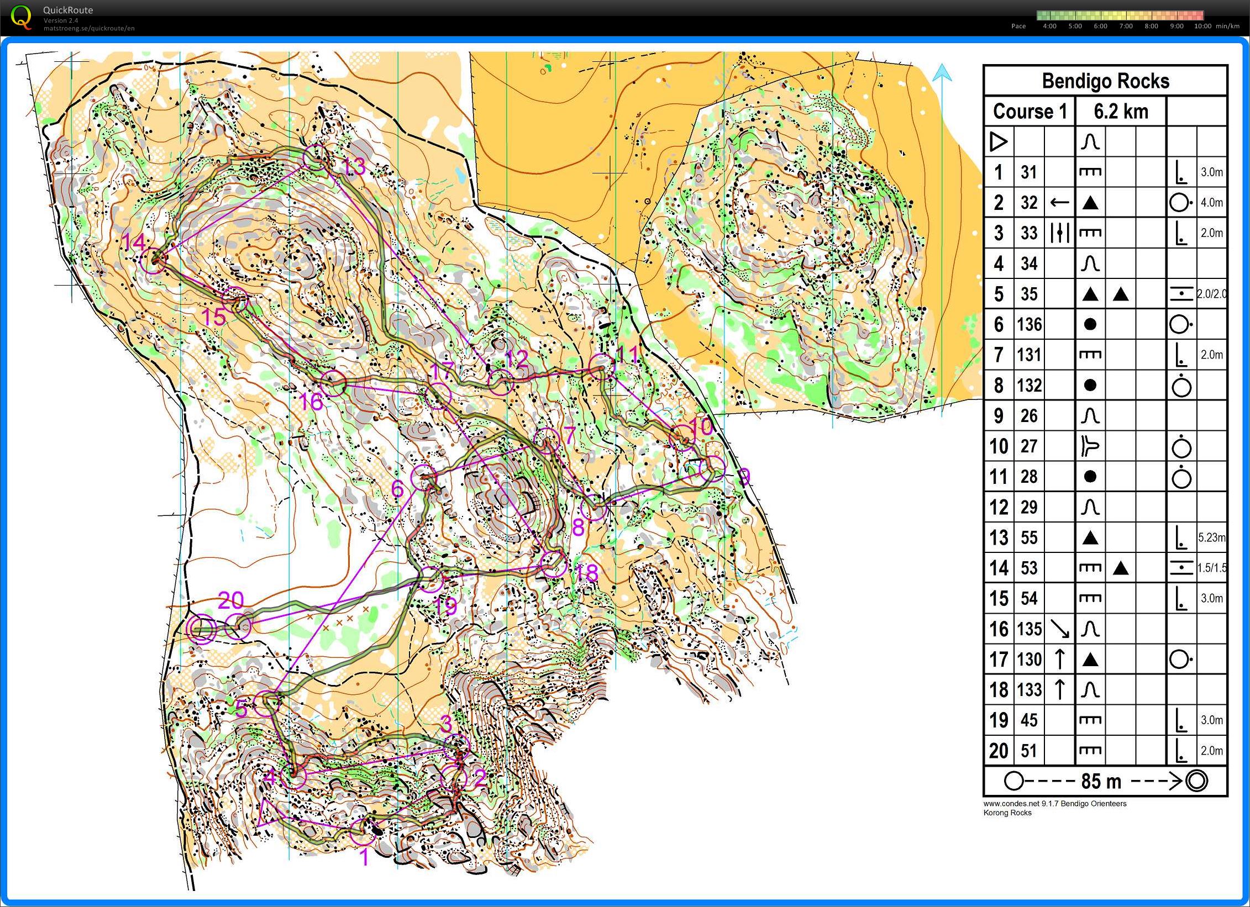Click the matstroeng.se/quickroute/en link
Screen dimensions: 1250x907
[89, 28]
